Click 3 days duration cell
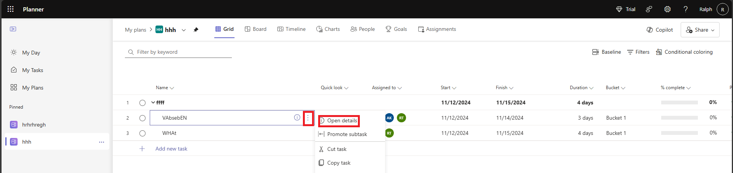The height and width of the screenshot is (173, 733). click(585, 118)
